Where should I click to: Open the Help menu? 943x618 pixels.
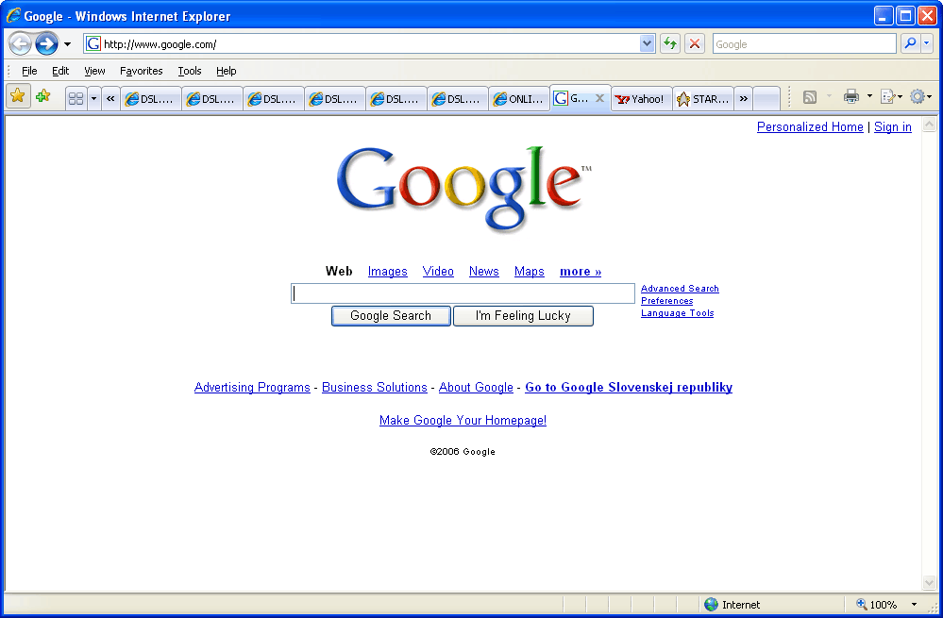tap(227, 71)
